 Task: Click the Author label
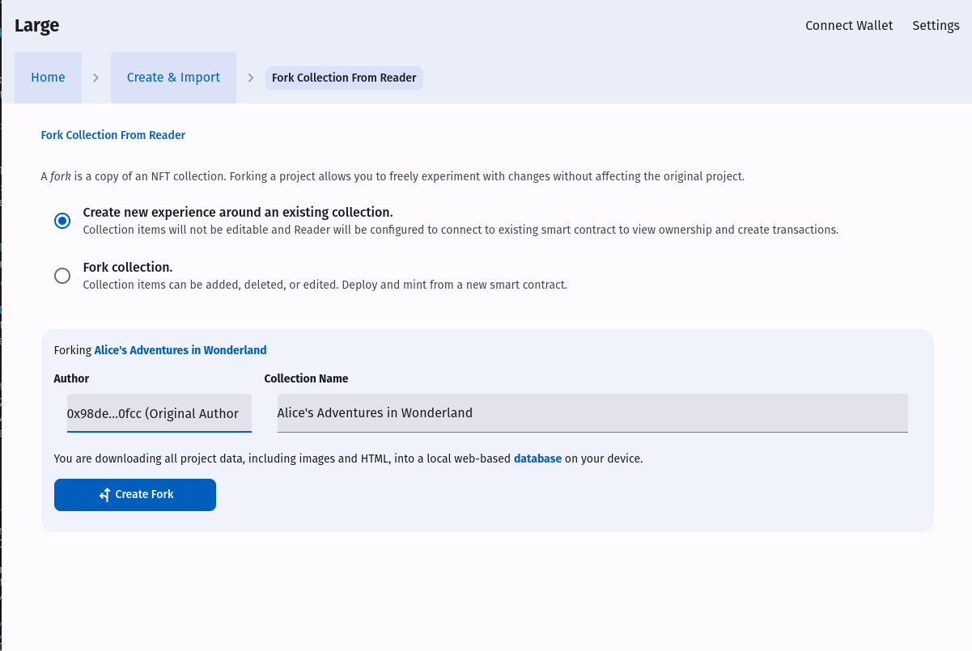tap(71, 378)
